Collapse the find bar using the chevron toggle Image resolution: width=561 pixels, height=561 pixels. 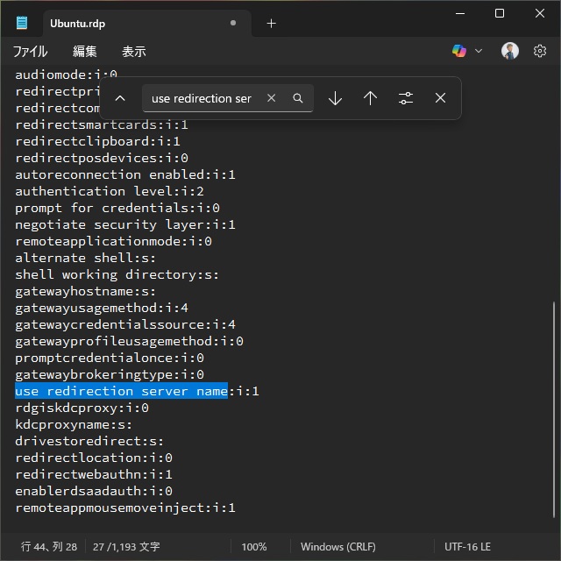pos(121,98)
